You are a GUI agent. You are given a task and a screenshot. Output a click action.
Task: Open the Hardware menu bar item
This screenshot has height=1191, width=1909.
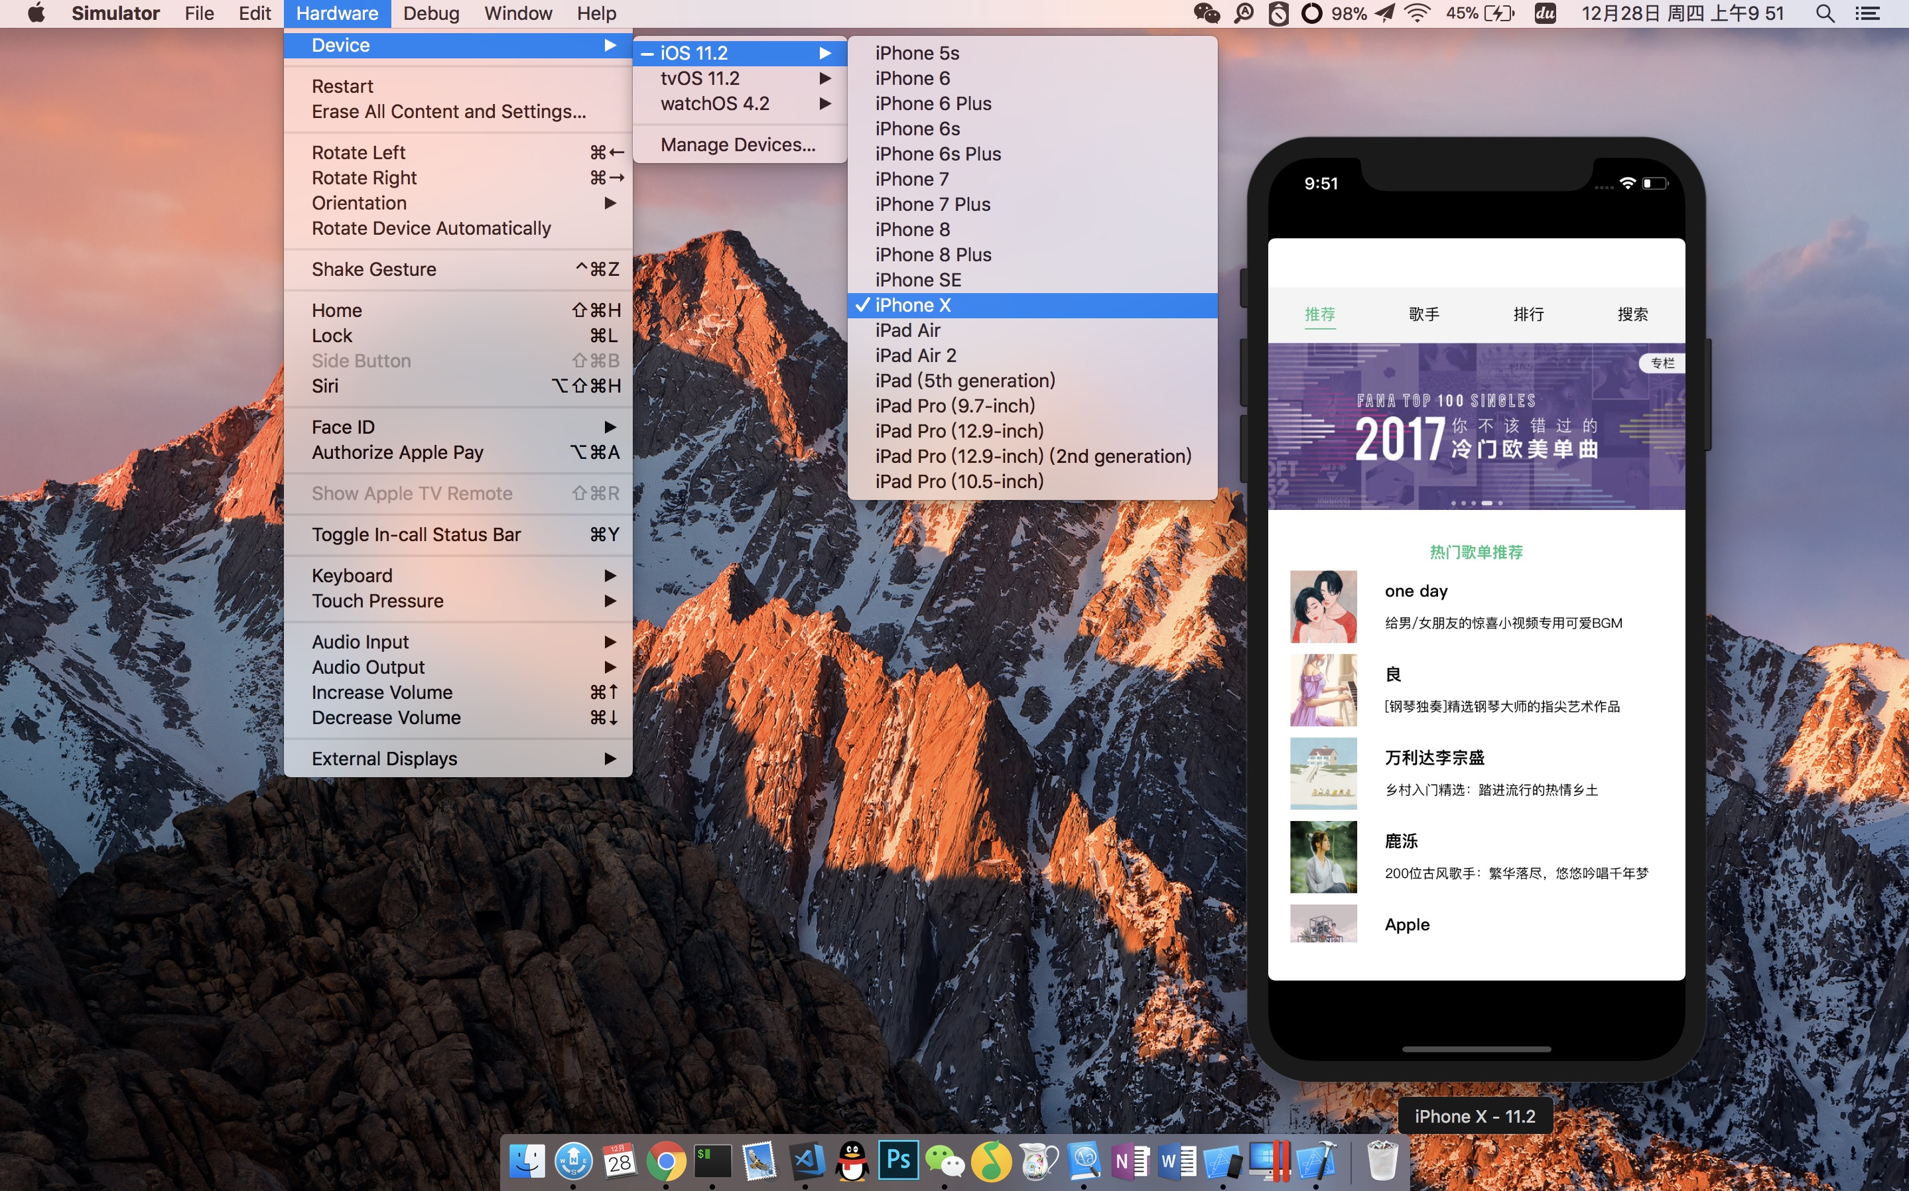click(337, 13)
